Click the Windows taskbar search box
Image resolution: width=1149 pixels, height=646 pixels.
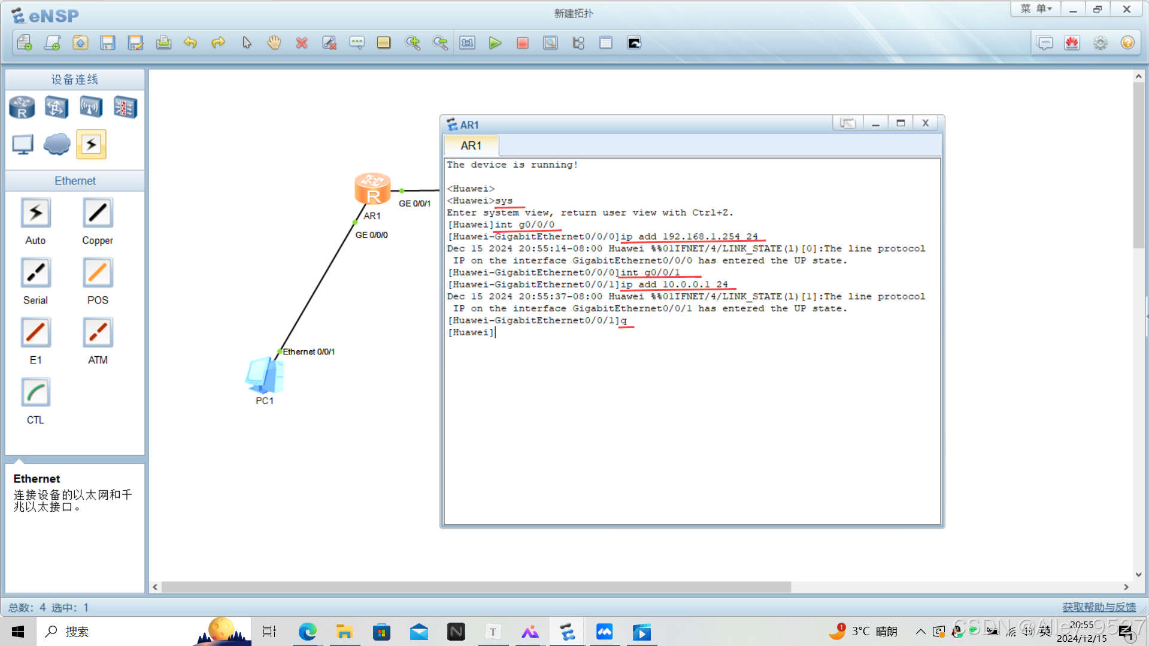tap(144, 632)
